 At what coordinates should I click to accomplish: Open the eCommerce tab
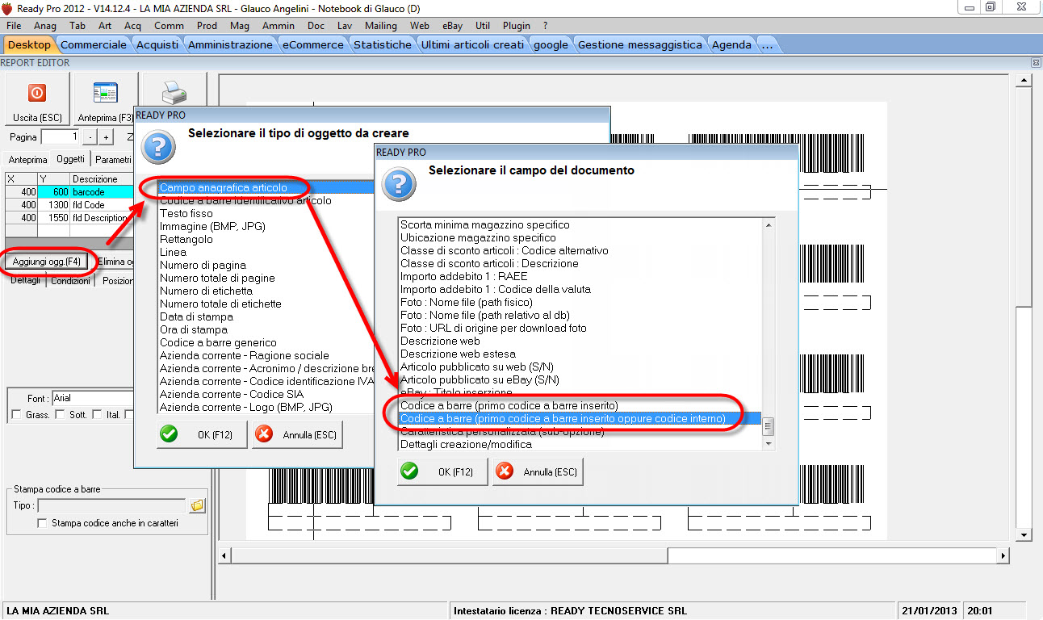(x=313, y=44)
